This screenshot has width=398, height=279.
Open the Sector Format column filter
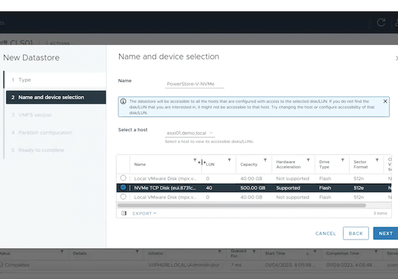tap(377, 160)
